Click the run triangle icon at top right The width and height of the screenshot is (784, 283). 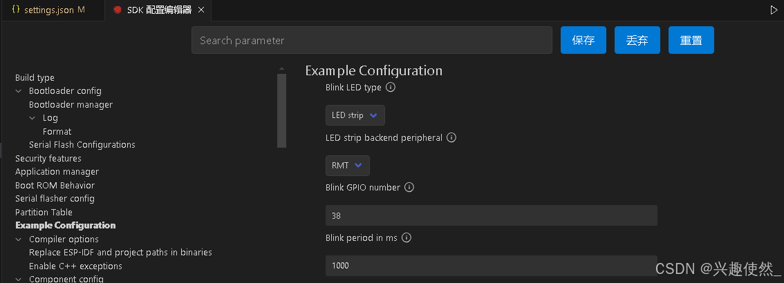774,10
